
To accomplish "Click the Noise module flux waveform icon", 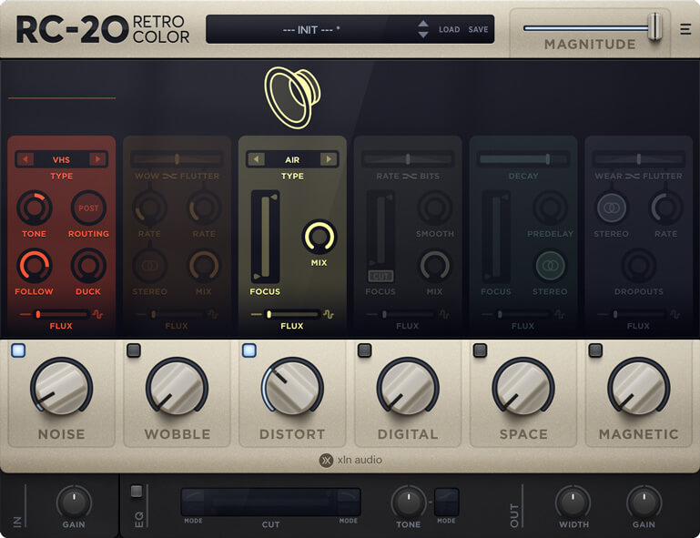I will (x=97, y=314).
